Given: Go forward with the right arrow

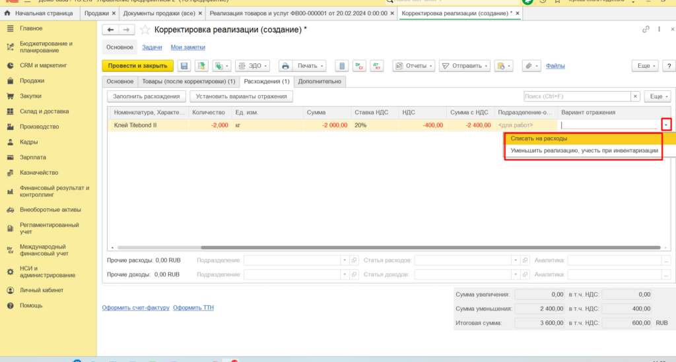Looking at the screenshot, I should [126, 30].
